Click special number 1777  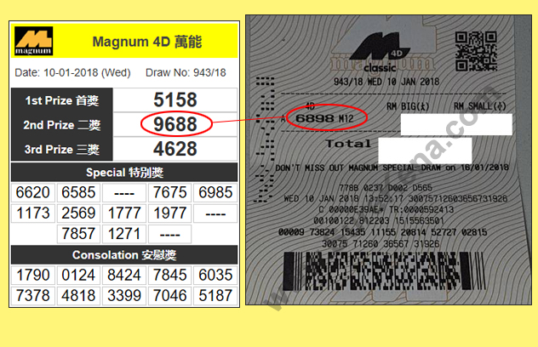124,213
